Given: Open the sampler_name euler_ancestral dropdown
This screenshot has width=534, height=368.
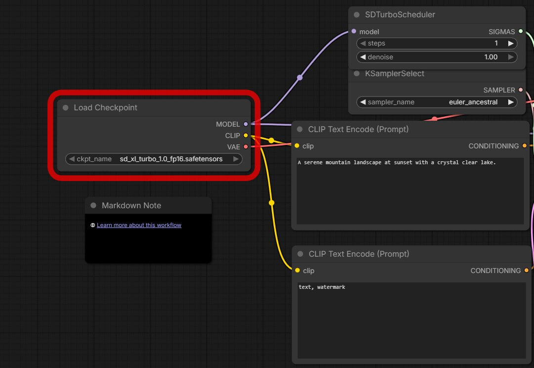Looking at the screenshot, I should (437, 102).
